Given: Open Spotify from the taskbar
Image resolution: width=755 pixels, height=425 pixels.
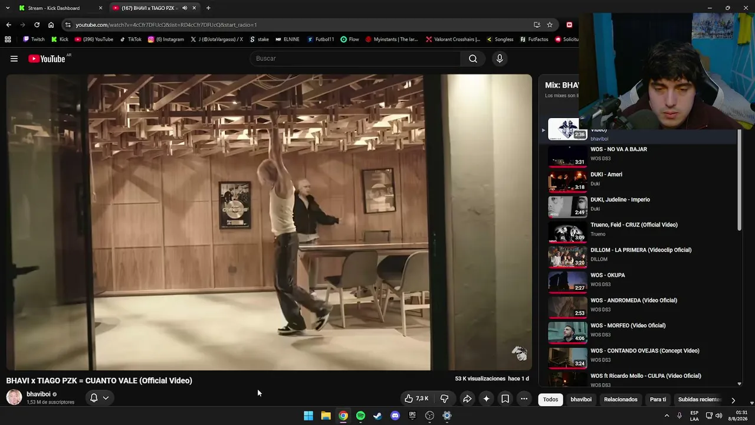Looking at the screenshot, I should point(360,416).
